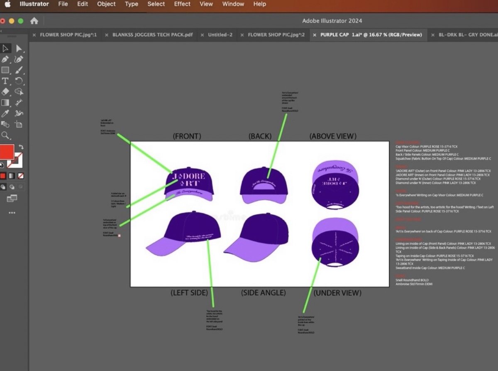Screen dimensions: 498x371
Task: Select the Shape Builder tool
Action: tap(19, 92)
